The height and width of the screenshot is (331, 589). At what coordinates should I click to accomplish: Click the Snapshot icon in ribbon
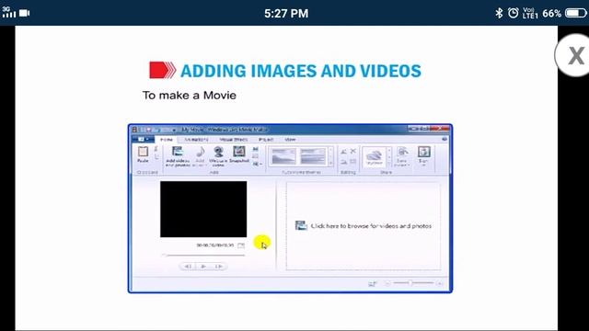click(x=239, y=151)
